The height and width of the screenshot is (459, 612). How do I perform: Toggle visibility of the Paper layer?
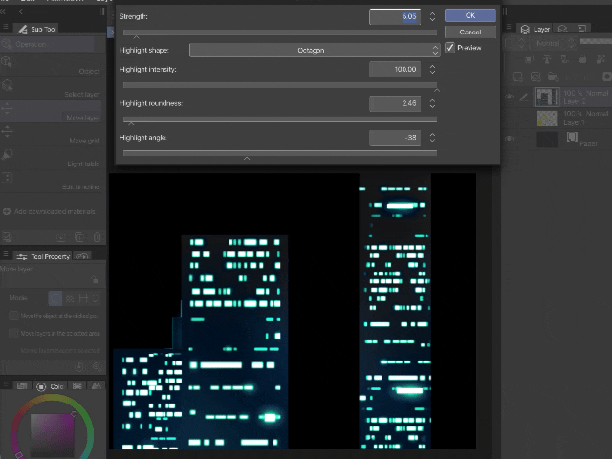510,139
